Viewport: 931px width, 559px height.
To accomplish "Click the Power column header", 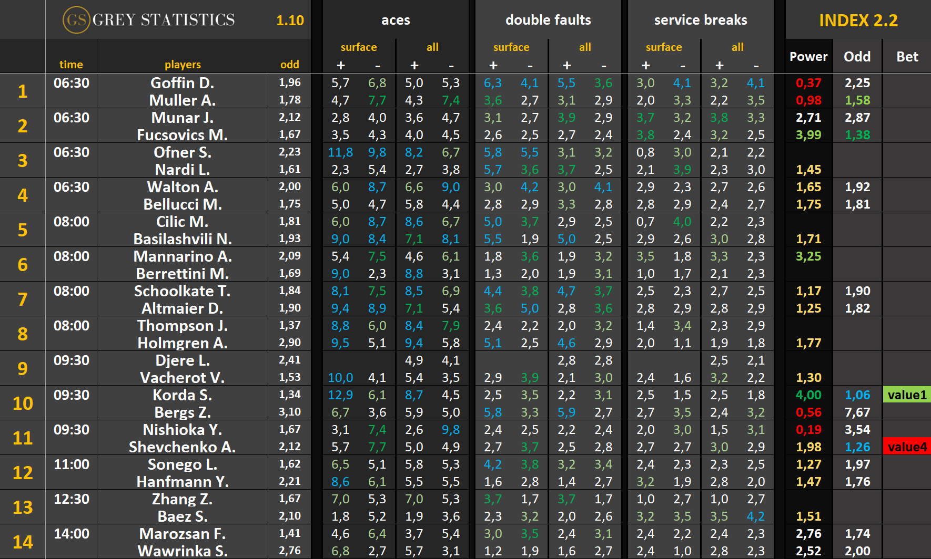I will pyautogui.click(x=808, y=57).
